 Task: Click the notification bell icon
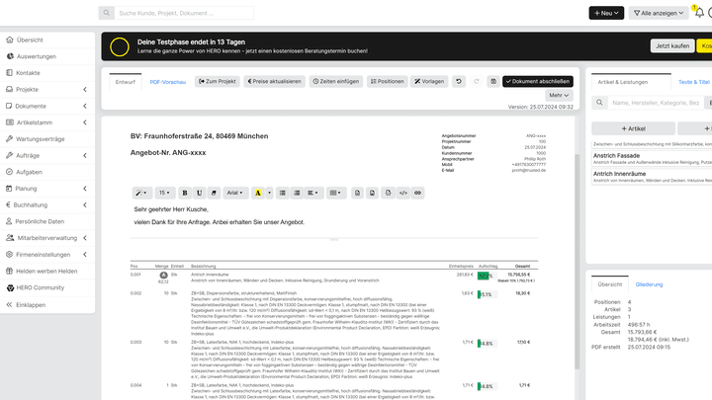(699, 13)
